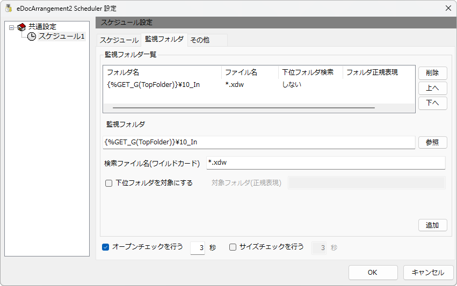
Task: Enable サイズチェックを行う checkbox
Action: [233, 247]
